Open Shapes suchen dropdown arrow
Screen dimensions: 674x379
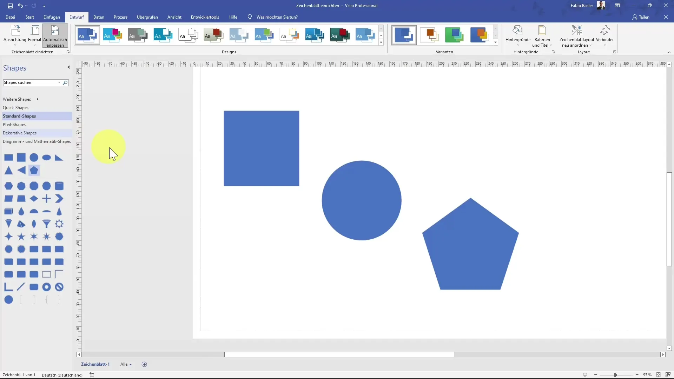tap(59, 82)
